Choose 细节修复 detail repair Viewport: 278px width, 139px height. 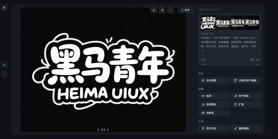246,96
